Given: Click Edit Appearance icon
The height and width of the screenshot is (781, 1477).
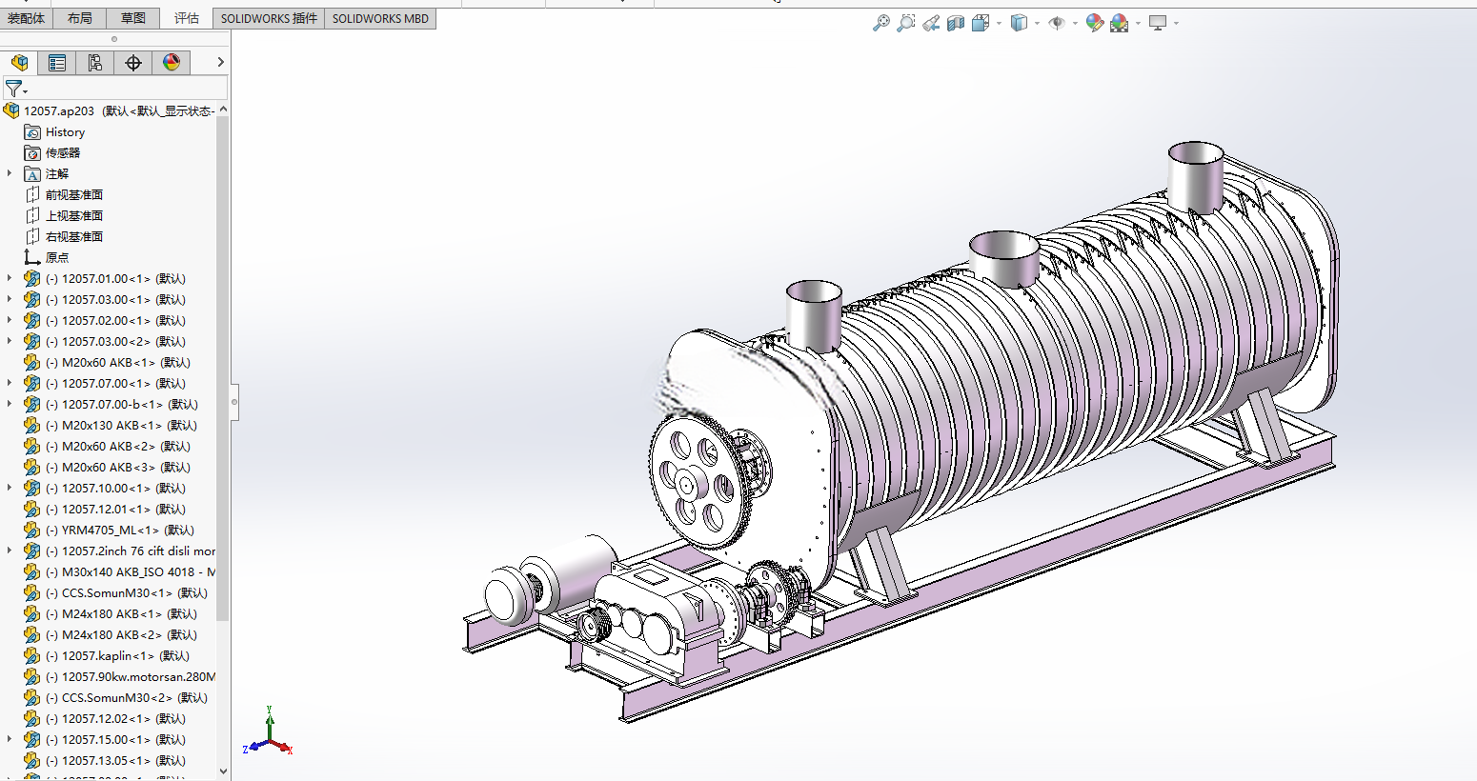Looking at the screenshot, I should coord(1095,23).
